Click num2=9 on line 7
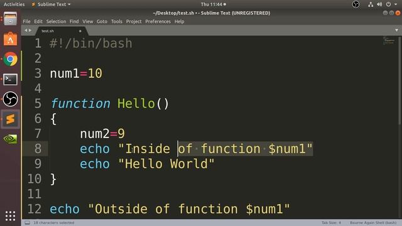Viewport: 402px width, 226px height. point(102,134)
